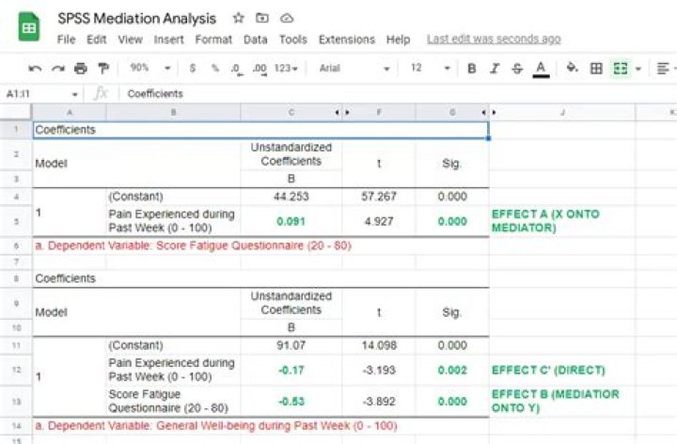Toggle Bold formatting
Image resolution: width=677 pixels, height=444 pixels.
tap(471, 69)
